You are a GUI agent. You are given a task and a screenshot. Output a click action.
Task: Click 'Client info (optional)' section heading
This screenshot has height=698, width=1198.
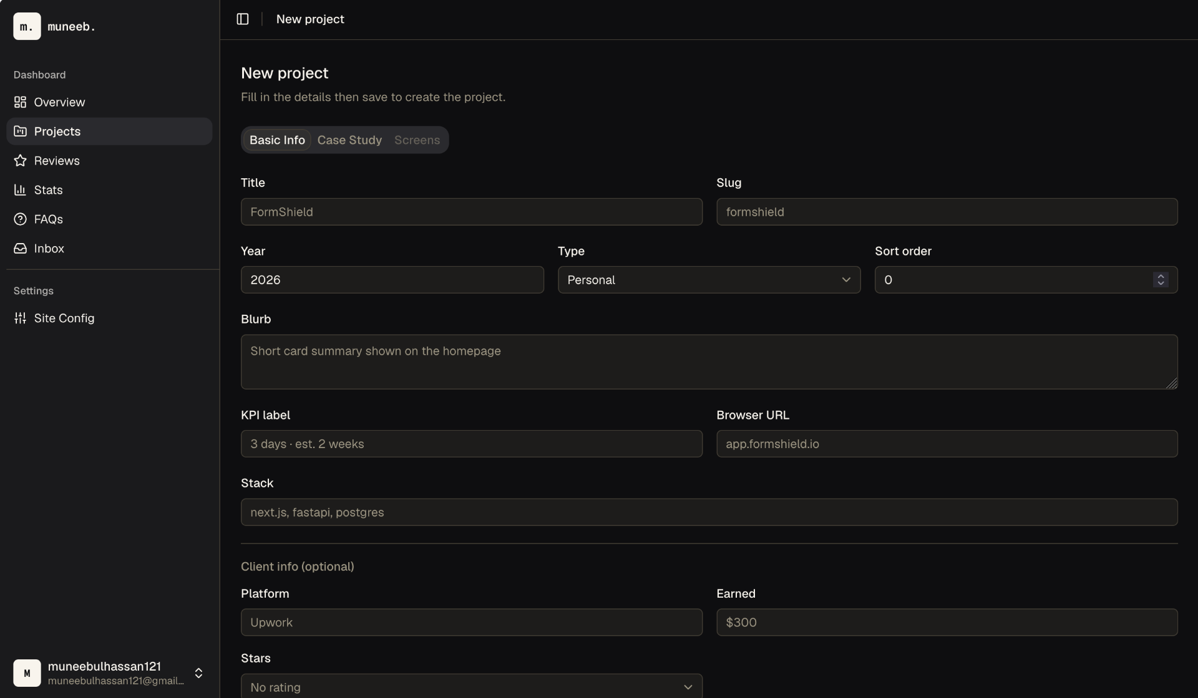point(297,567)
